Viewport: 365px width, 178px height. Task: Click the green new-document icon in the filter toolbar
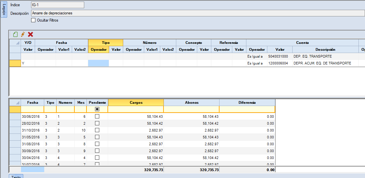[15, 34]
